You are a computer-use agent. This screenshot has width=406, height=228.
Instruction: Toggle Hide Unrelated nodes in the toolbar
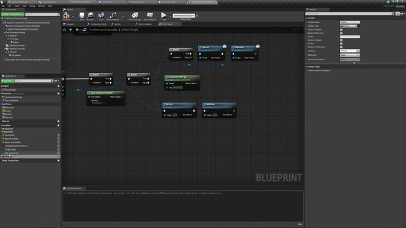click(113, 15)
